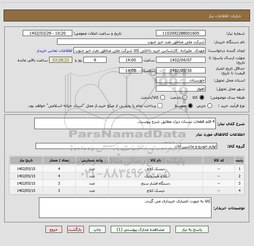The image size is (254, 246).
Task: Toggle the اسناد خزانه اسلامی payment checkbox
Action: pyautogui.click(x=160, y=106)
